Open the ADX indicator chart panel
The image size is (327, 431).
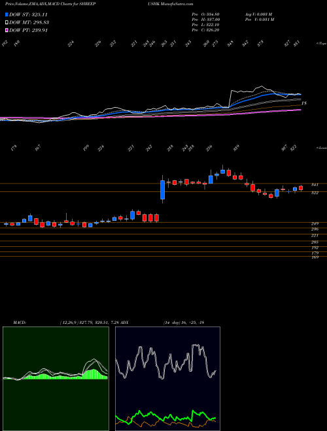pyautogui.click(x=167, y=379)
